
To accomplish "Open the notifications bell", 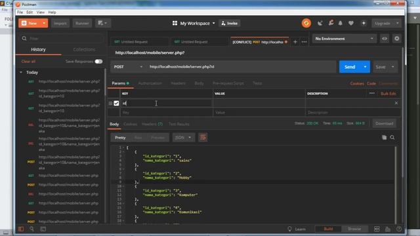I will (341, 24).
